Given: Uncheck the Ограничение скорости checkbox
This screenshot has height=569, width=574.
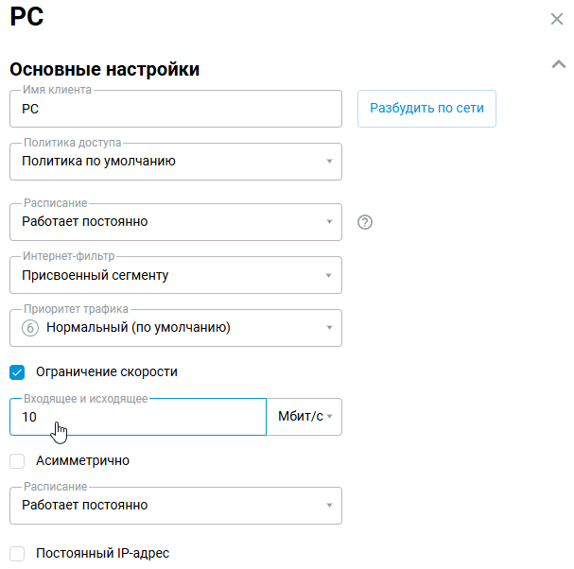Looking at the screenshot, I should point(17,372).
